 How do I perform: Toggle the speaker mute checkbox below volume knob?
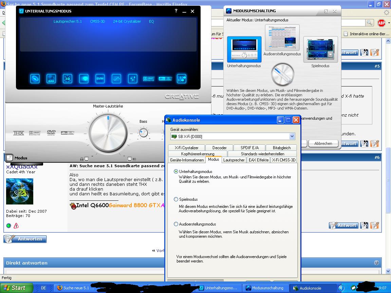130,159
